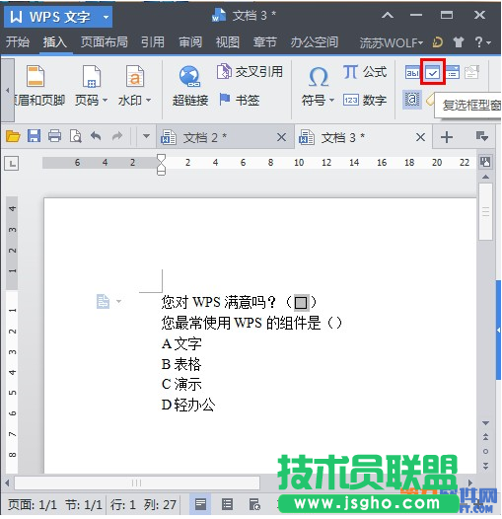Click the scroll down arrow
502x519 pixels.
point(485,423)
